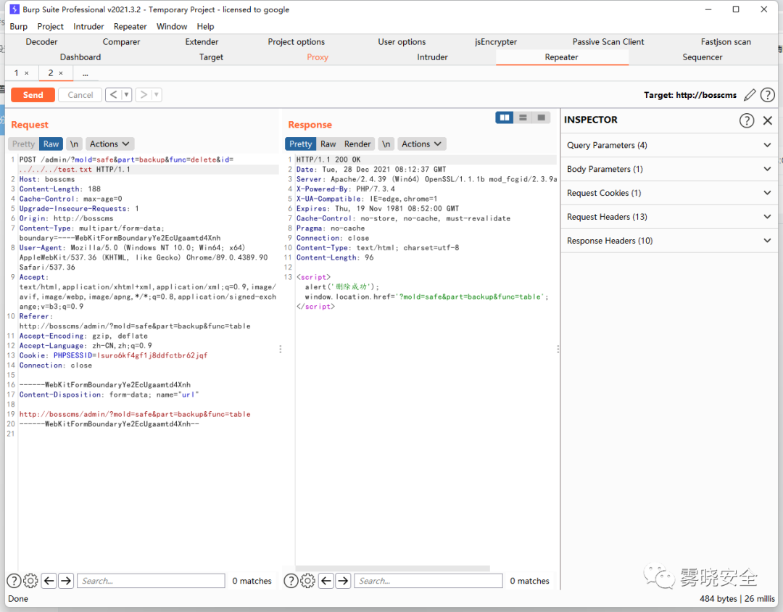
Task: Open the Extender tab
Action: coord(202,42)
